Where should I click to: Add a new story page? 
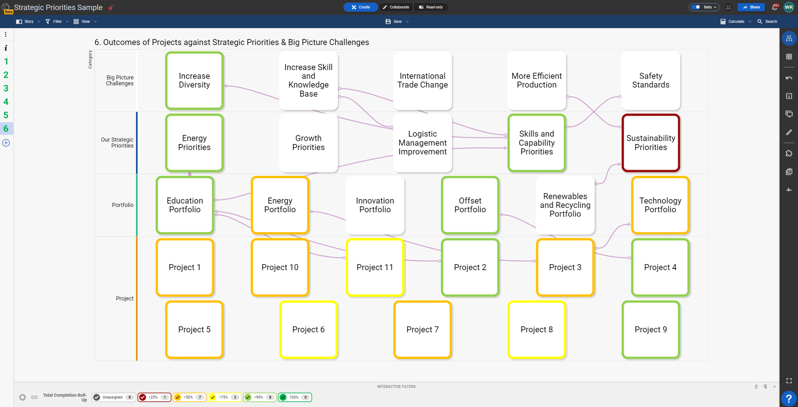click(6, 143)
